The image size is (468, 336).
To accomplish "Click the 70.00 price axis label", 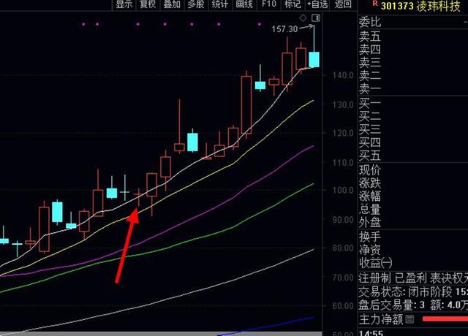I will click(x=343, y=278).
